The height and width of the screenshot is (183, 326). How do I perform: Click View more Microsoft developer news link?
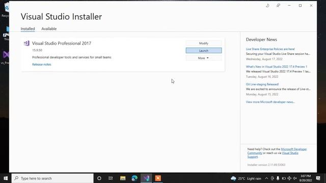[270, 102]
